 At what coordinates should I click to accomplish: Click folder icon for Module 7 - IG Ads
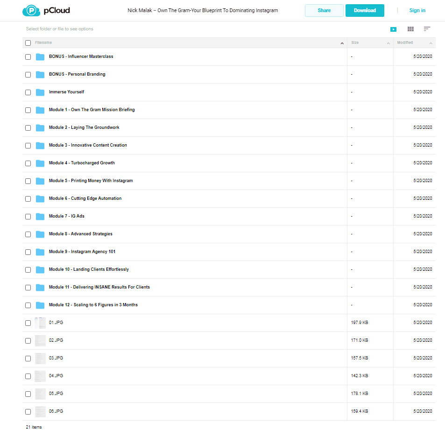pyautogui.click(x=40, y=216)
